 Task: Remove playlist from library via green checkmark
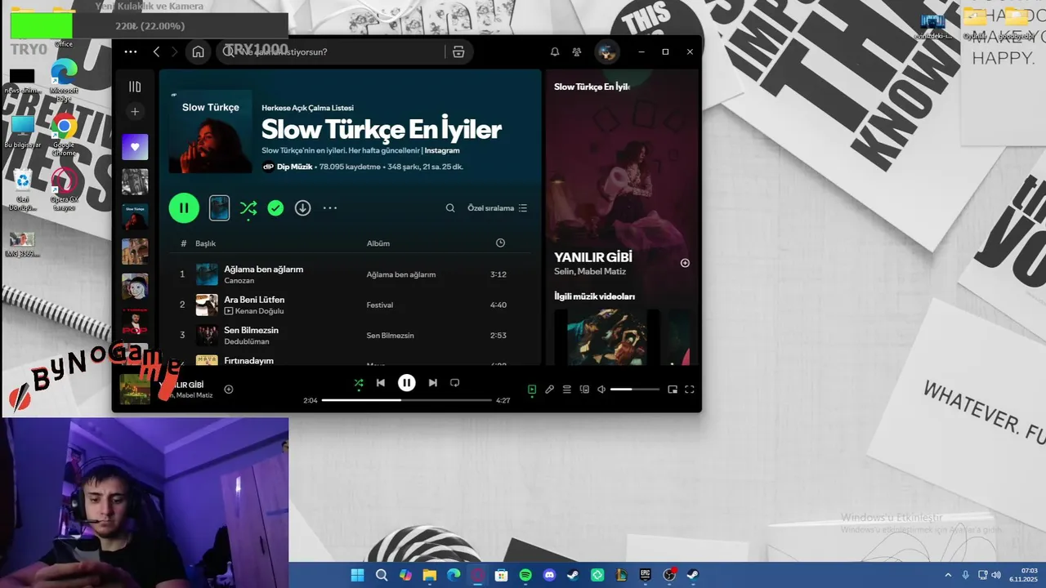(275, 208)
